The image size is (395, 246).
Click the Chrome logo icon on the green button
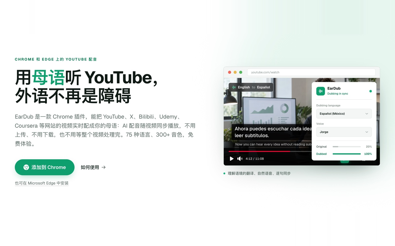point(26,167)
